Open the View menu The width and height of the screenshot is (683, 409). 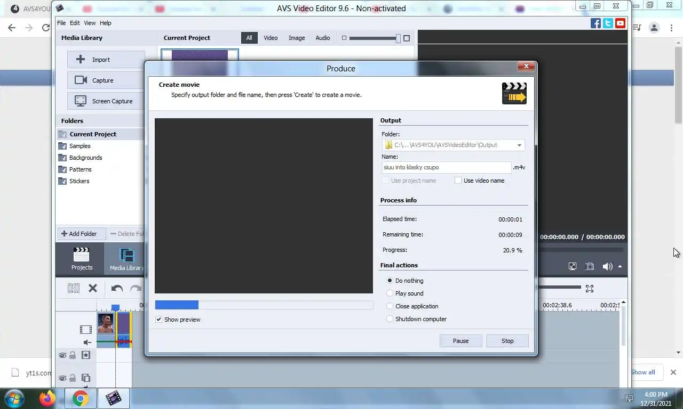pyautogui.click(x=90, y=23)
